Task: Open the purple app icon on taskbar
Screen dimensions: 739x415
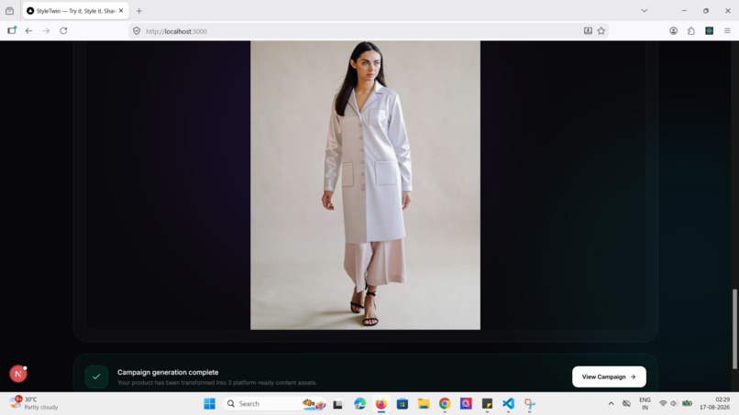Action: (466, 404)
